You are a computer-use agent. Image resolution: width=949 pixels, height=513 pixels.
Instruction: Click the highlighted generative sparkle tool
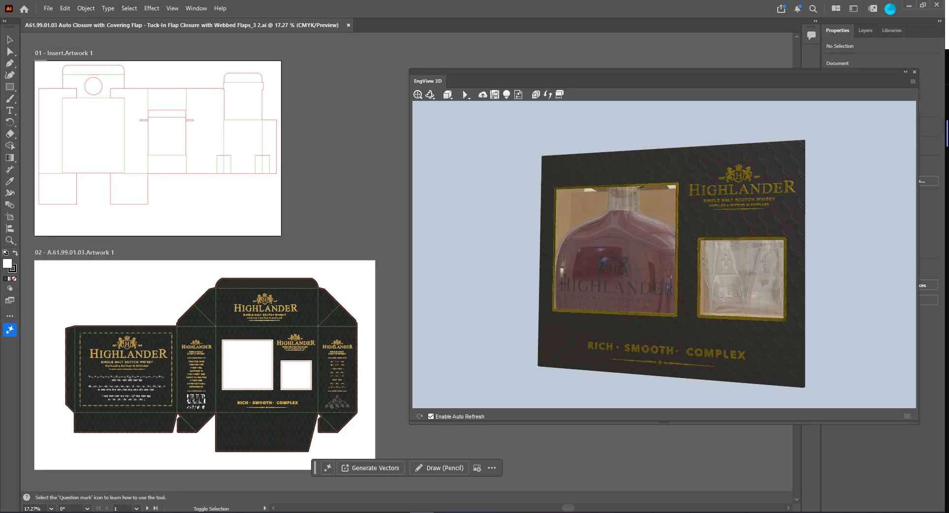tap(10, 330)
